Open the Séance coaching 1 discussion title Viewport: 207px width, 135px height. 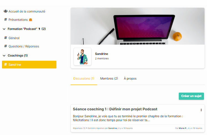[115, 109]
